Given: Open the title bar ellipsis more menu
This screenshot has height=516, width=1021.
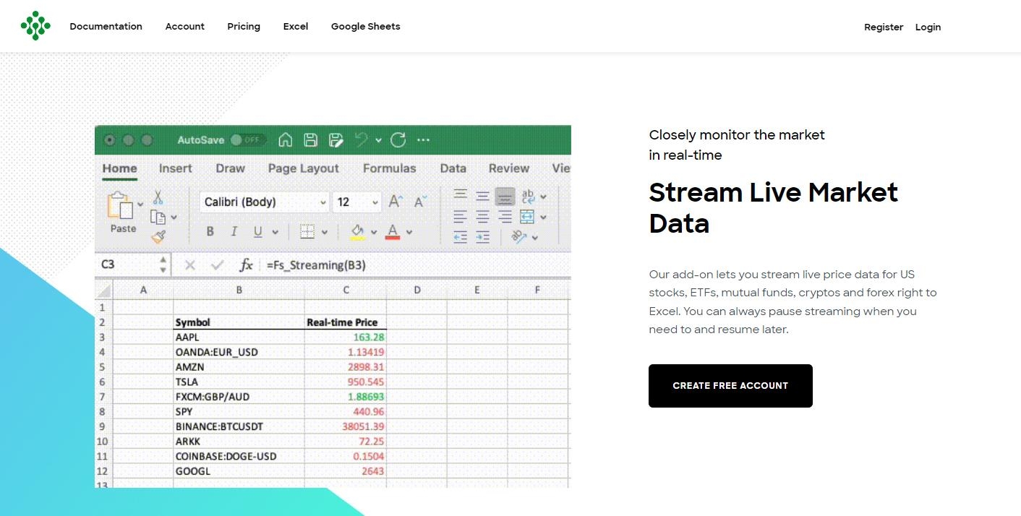Looking at the screenshot, I should (423, 140).
